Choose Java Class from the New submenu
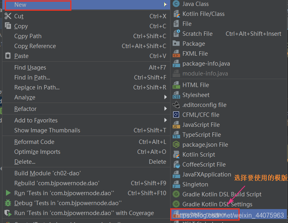 [x=228, y=4]
